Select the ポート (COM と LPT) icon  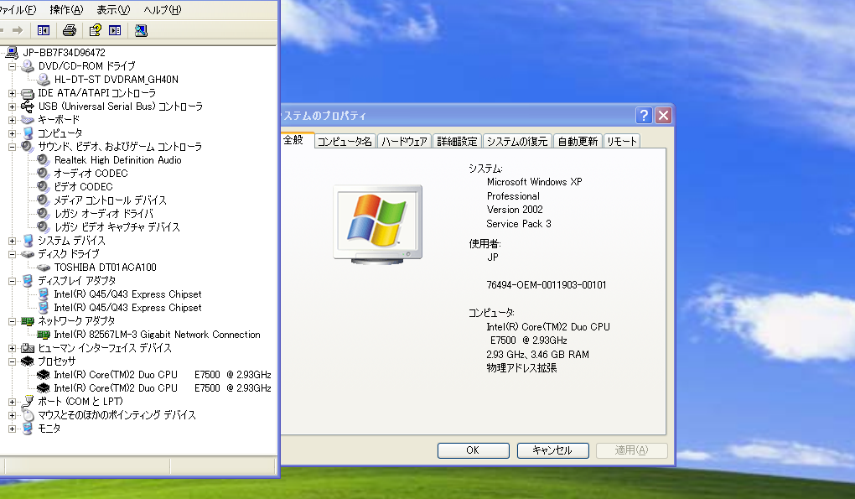click(28, 402)
